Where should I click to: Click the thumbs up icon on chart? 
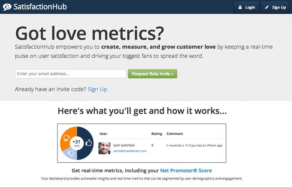[88, 143]
